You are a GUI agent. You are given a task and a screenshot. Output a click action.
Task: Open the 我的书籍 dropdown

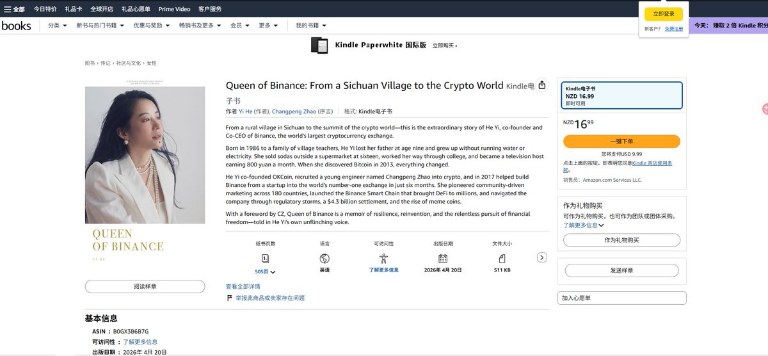311,26
